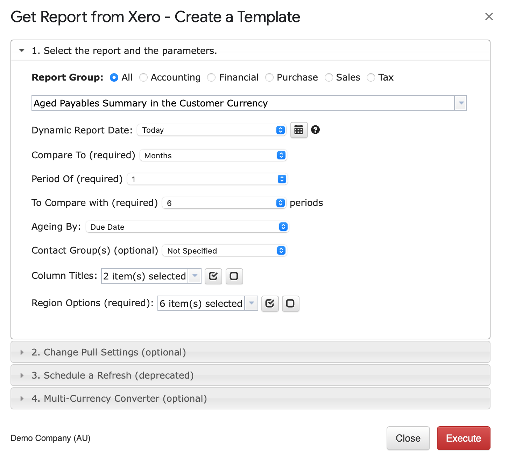515x463 pixels.
Task: Expand Multi-Currency Converter section
Action: coord(251,398)
